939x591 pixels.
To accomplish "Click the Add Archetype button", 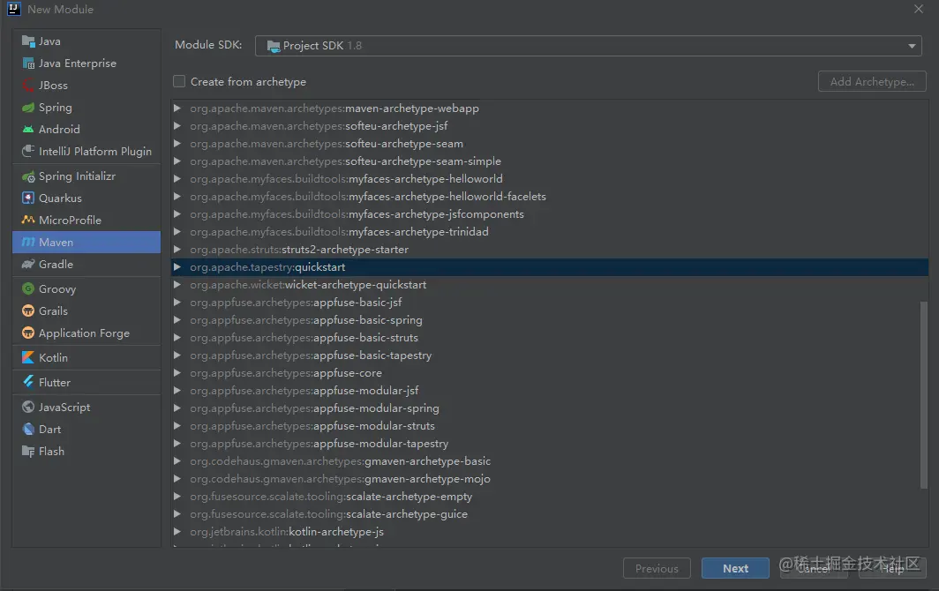I will coord(872,82).
